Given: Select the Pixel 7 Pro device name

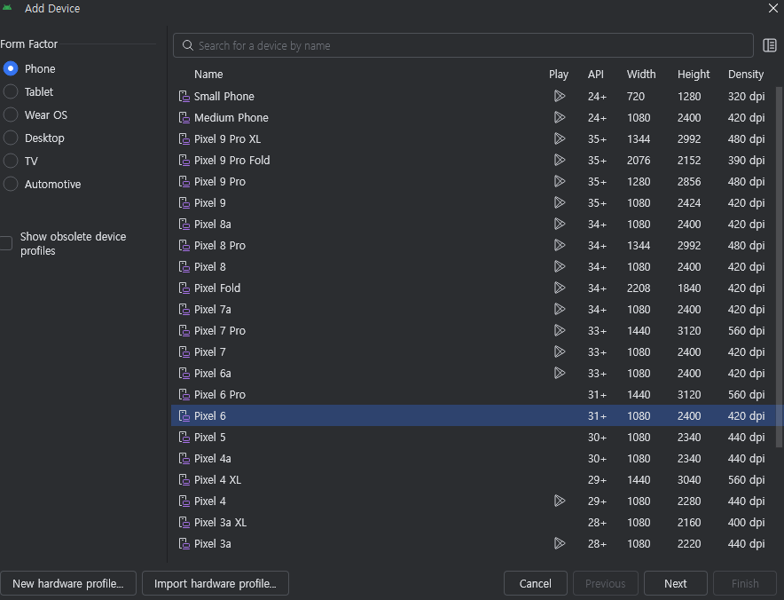Looking at the screenshot, I should (x=220, y=330).
